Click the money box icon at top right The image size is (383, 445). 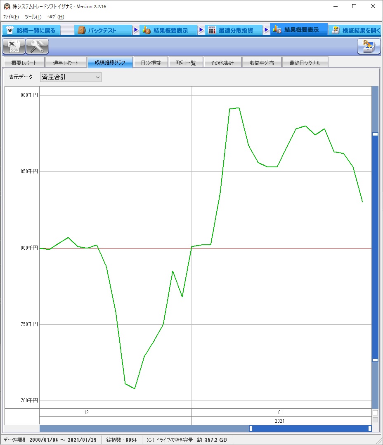click(369, 47)
